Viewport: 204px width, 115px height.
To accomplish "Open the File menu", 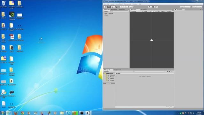I will coord(105,4).
